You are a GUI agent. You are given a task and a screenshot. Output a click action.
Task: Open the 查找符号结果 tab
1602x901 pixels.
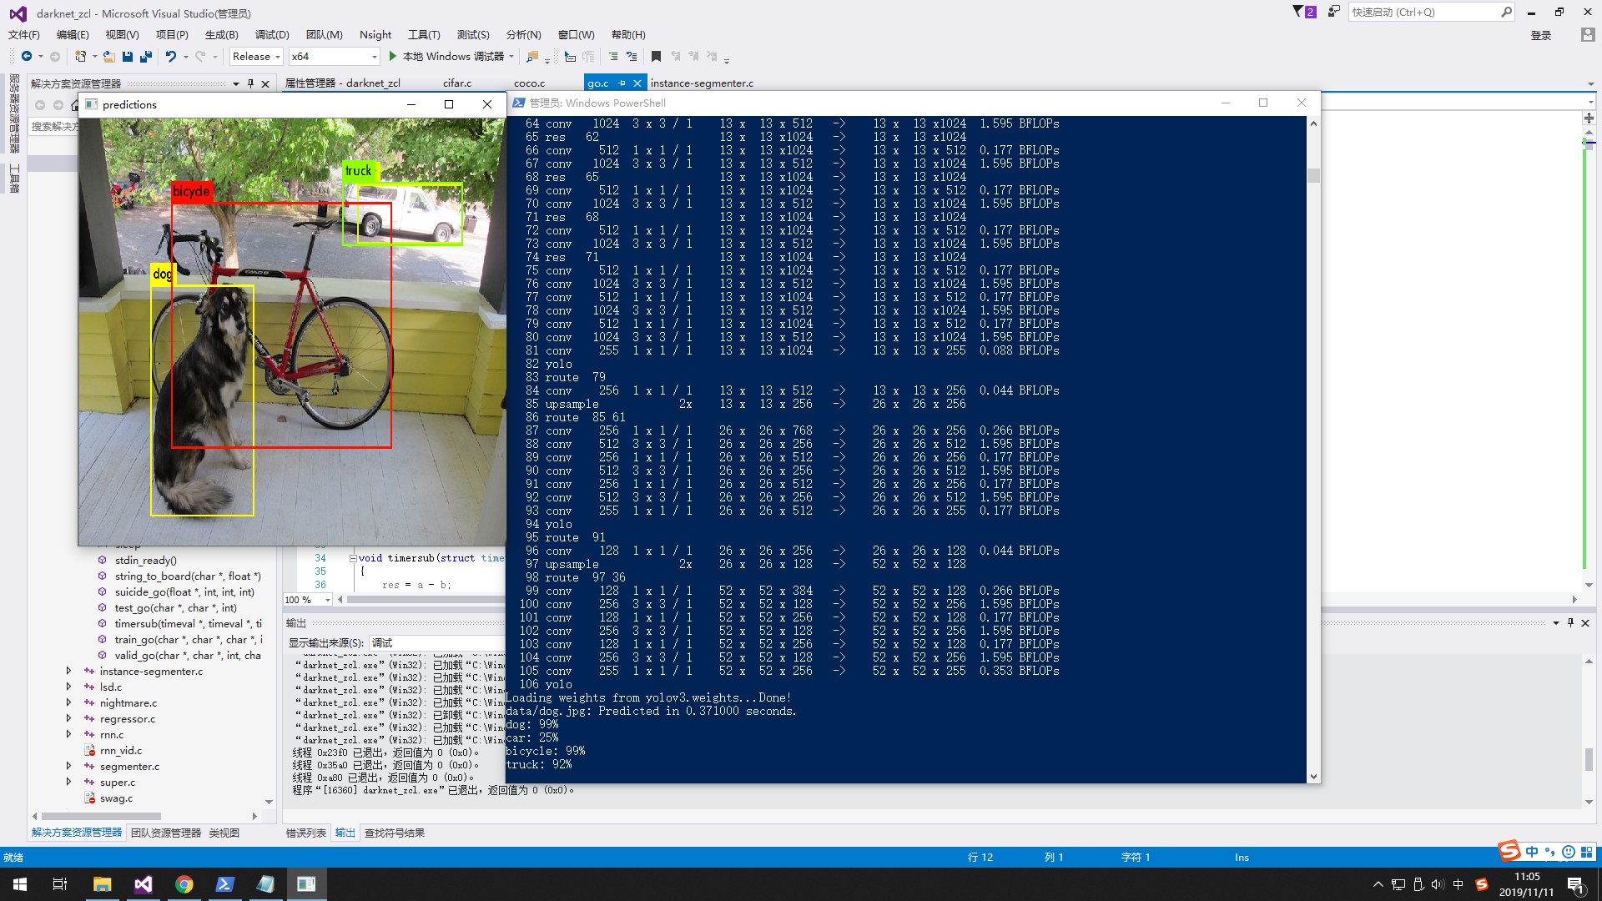[395, 833]
